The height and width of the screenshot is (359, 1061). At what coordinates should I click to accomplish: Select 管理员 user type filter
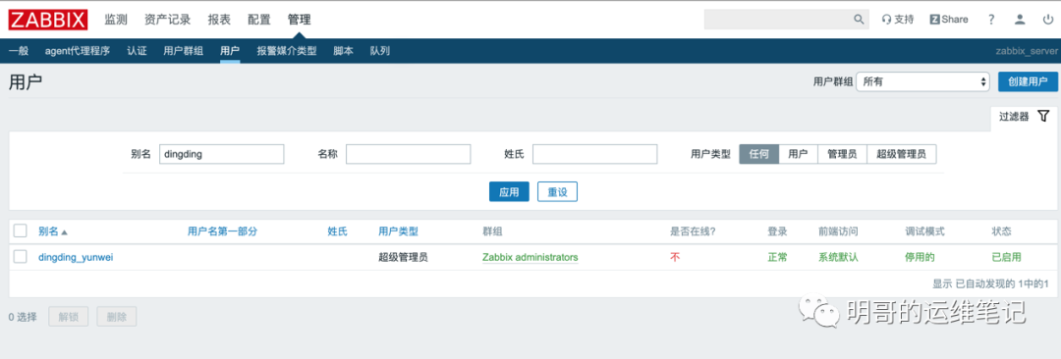click(842, 154)
